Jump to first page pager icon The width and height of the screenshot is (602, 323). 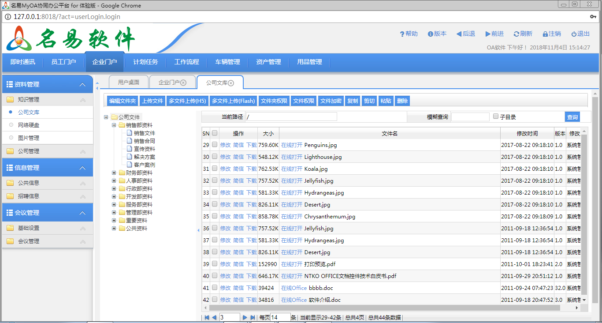point(207,317)
